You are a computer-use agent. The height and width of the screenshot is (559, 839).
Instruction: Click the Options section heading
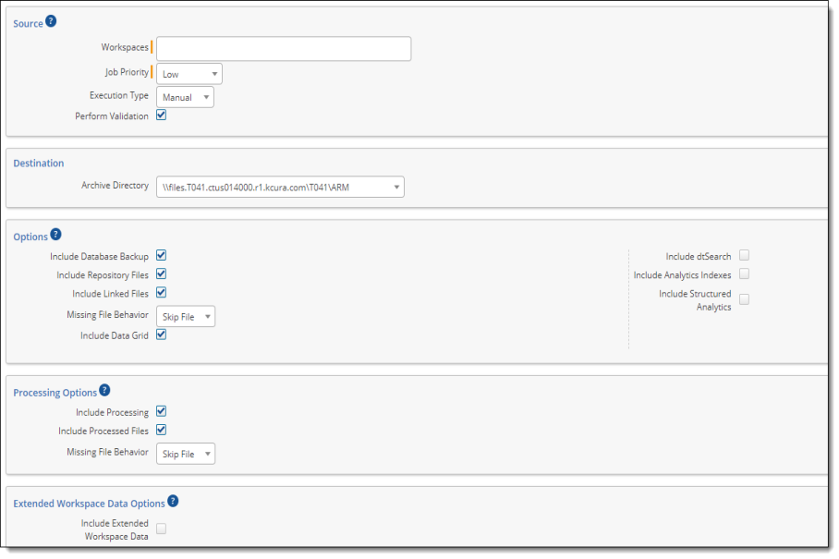pyautogui.click(x=30, y=237)
